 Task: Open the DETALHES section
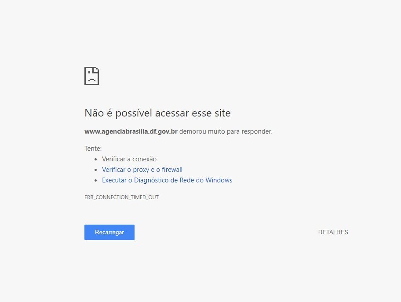(x=333, y=232)
